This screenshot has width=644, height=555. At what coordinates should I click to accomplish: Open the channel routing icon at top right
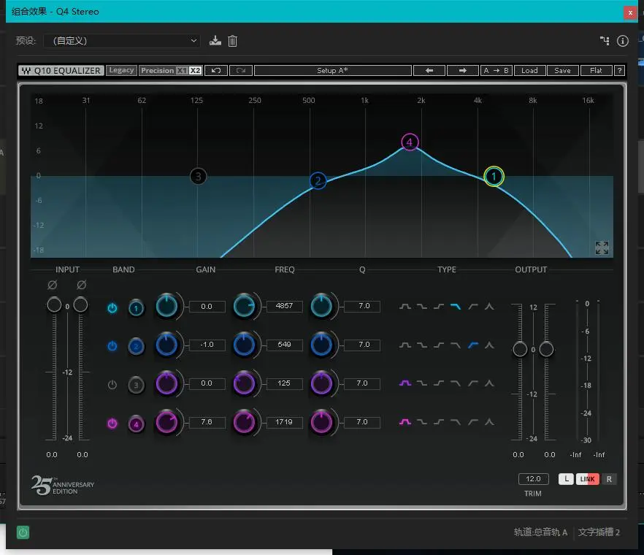(605, 41)
